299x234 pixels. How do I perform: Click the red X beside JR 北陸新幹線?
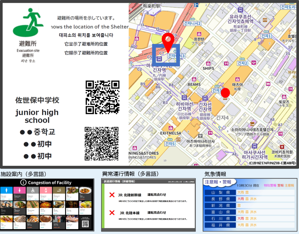coord(112,195)
